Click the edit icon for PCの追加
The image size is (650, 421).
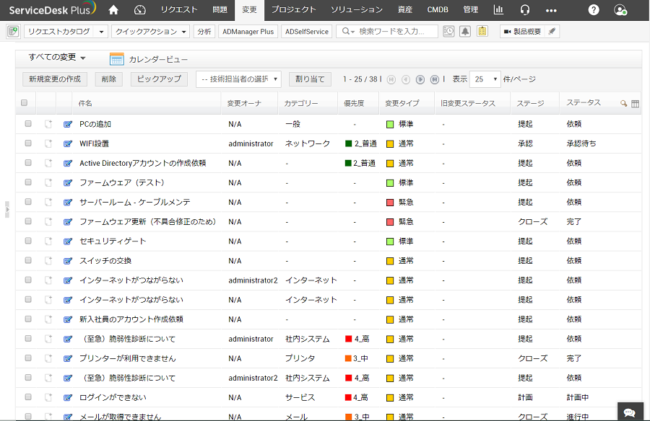(68, 124)
